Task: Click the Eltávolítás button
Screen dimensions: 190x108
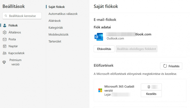Action: [104, 49]
